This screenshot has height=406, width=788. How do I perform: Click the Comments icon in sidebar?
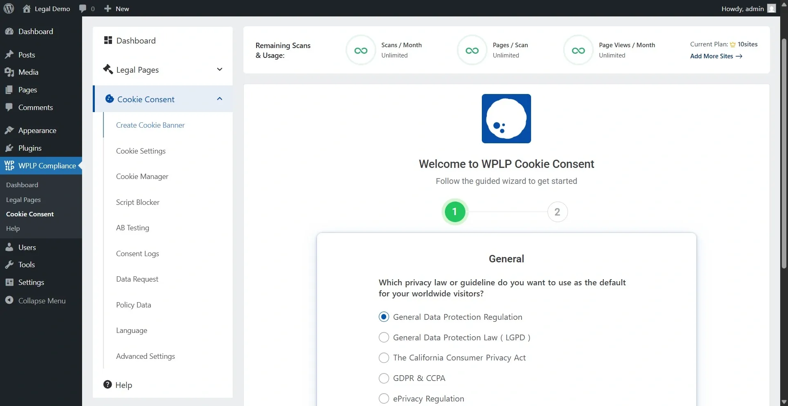click(x=9, y=107)
